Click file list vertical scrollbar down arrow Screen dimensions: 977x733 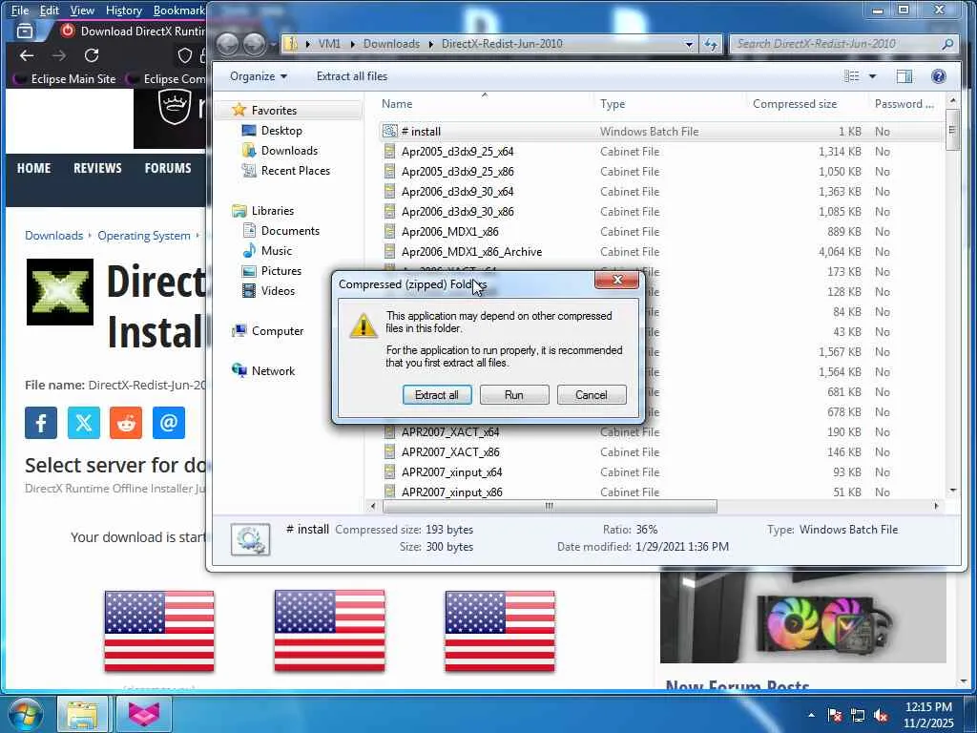click(x=953, y=492)
